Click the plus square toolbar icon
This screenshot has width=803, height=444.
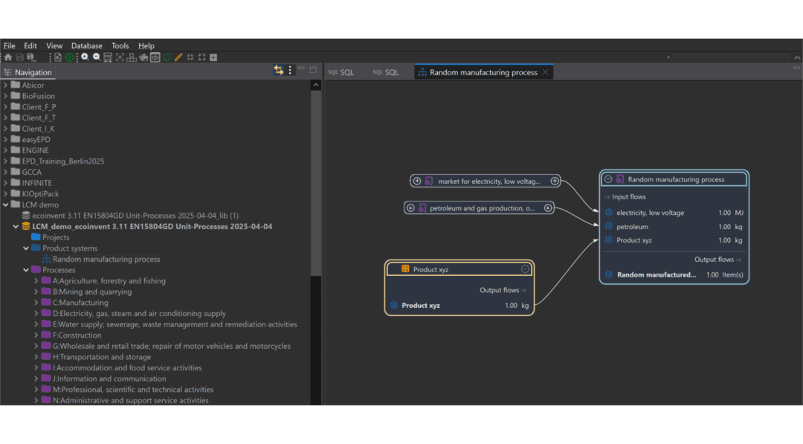point(213,57)
